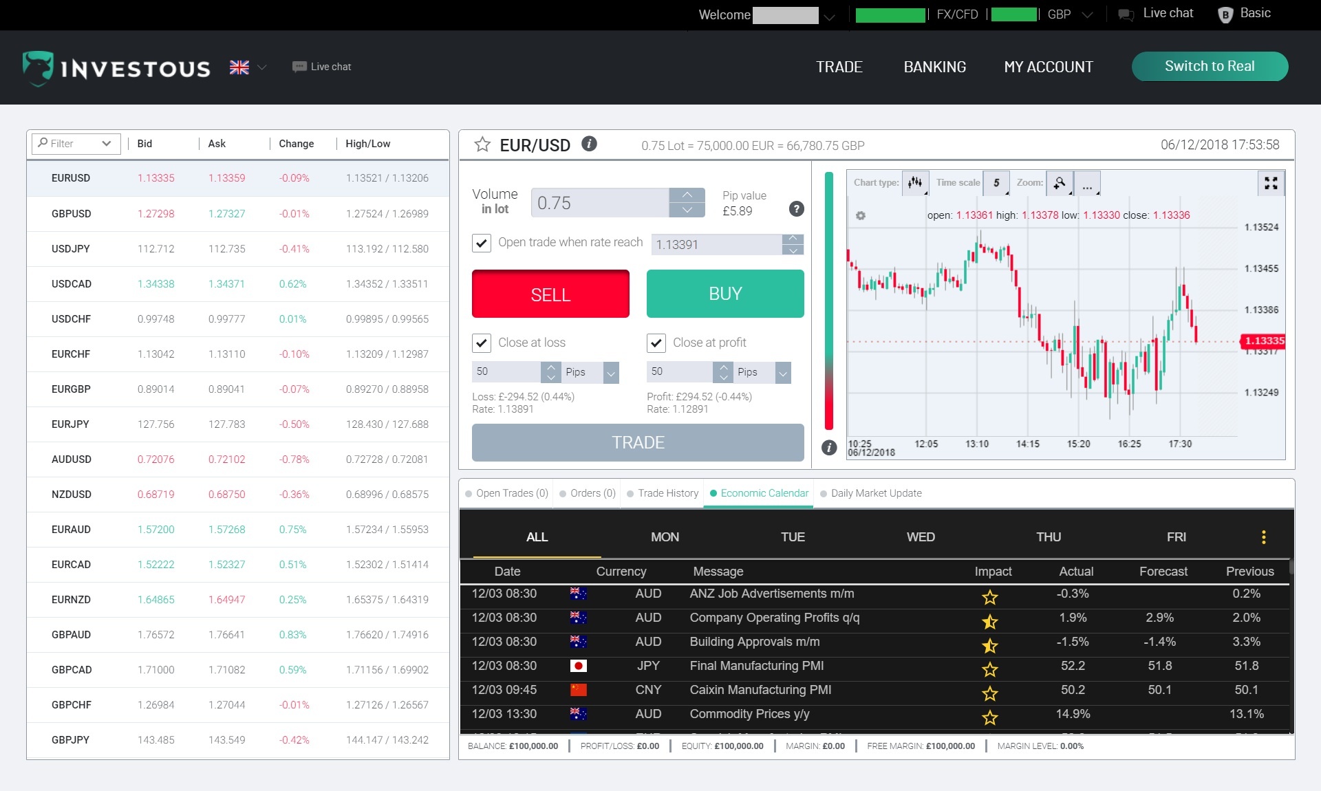Viewport: 1321px width, 791px height.
Task: Add EUR/USD to favorites with star icon
Action: (482, 144)
